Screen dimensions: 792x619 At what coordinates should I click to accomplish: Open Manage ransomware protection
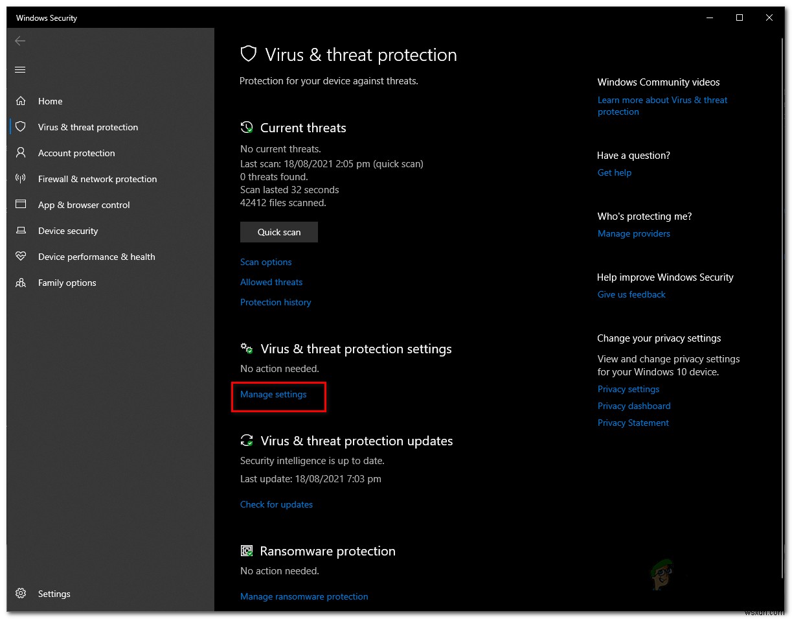[304, 596]
